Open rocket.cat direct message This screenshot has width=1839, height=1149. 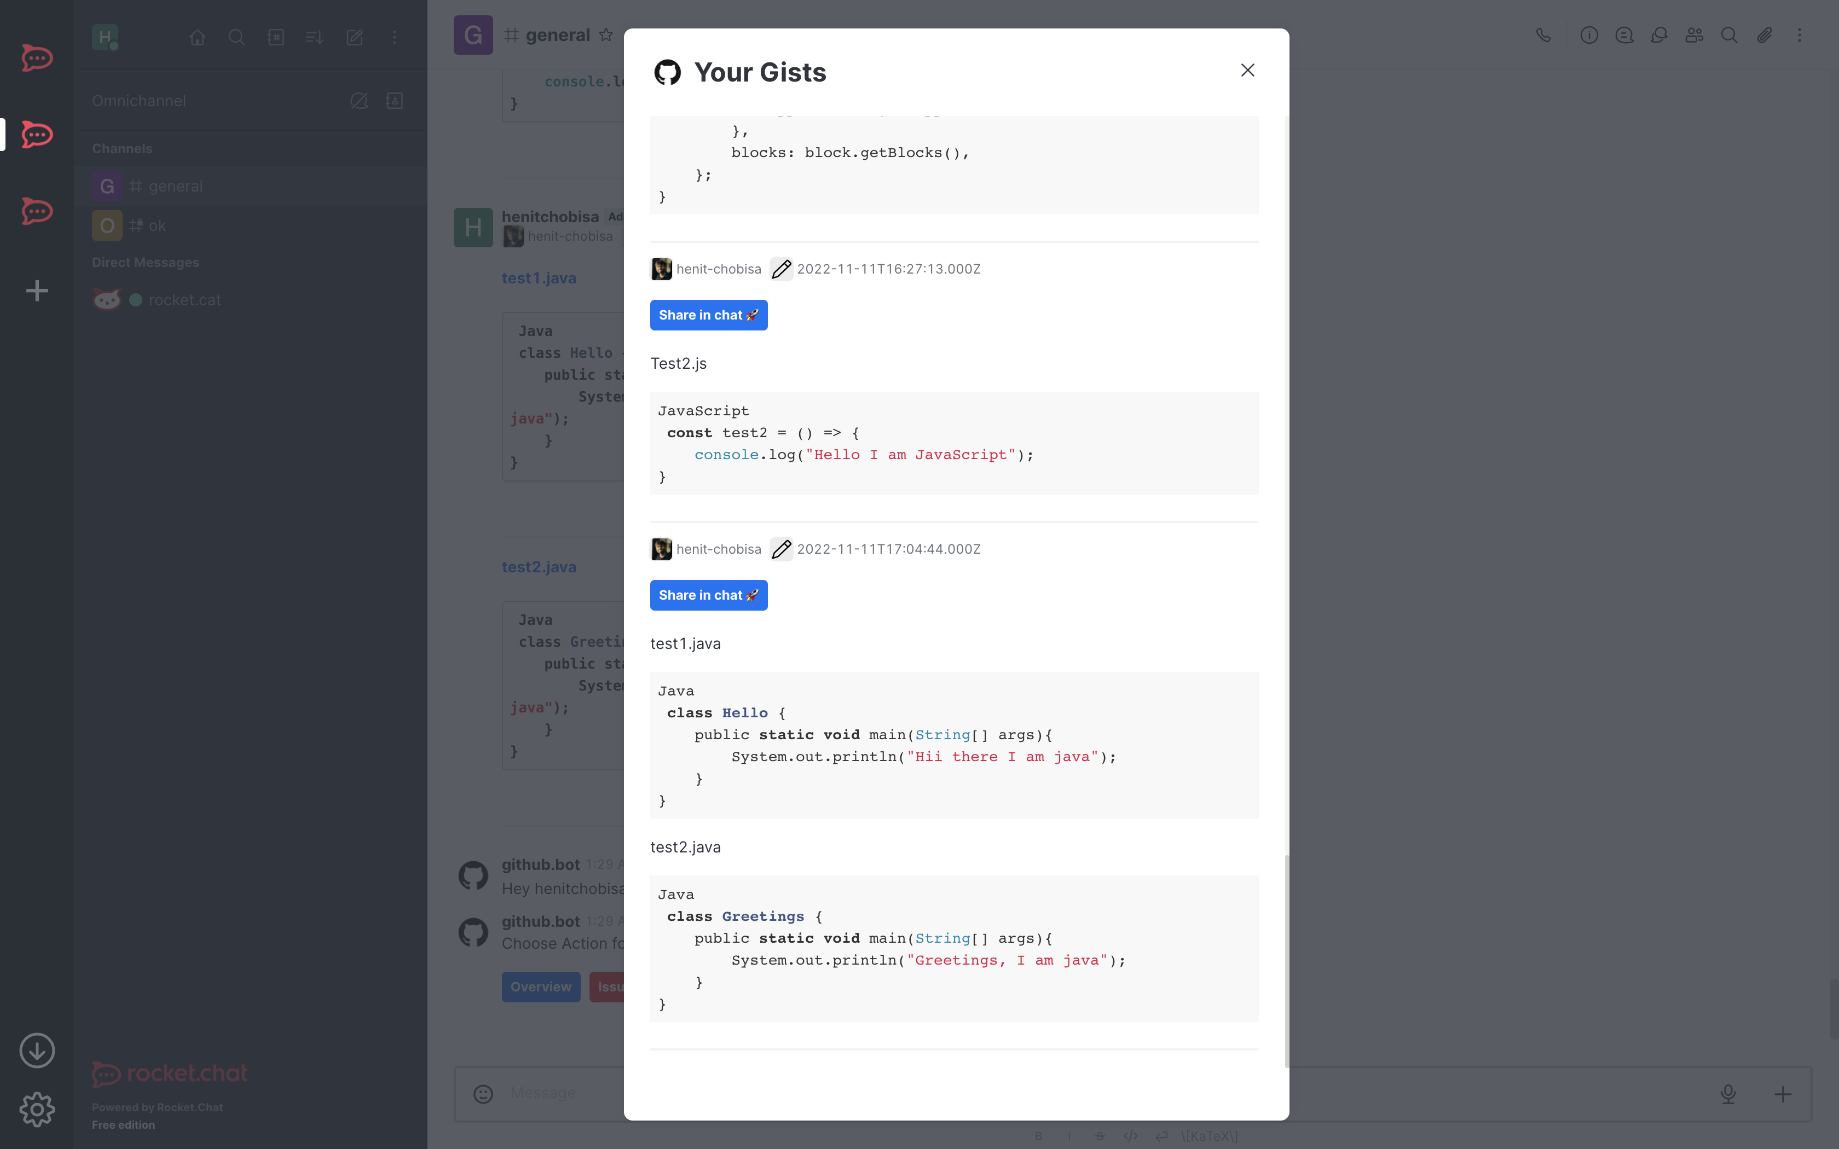tap(184, 300)
